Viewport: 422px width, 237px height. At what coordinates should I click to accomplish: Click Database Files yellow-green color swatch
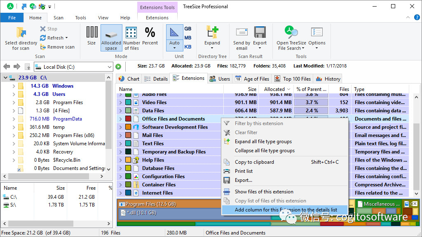(128, 168)
